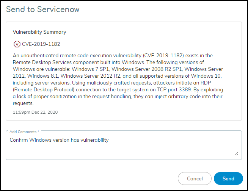Click the Vulnerability Summary heading

[x=39, y=32]
